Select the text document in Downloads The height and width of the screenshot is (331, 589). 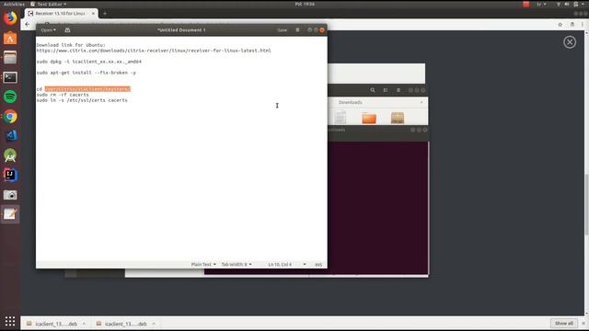click(x=341, y=118)
